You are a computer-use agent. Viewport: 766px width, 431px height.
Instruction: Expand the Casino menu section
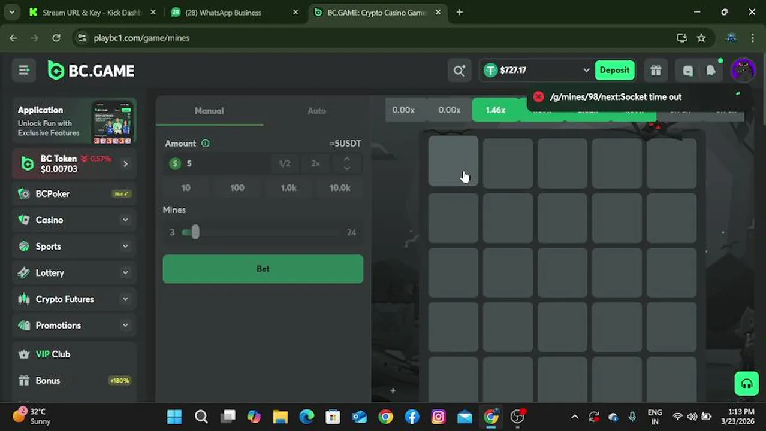pos(125,220)
